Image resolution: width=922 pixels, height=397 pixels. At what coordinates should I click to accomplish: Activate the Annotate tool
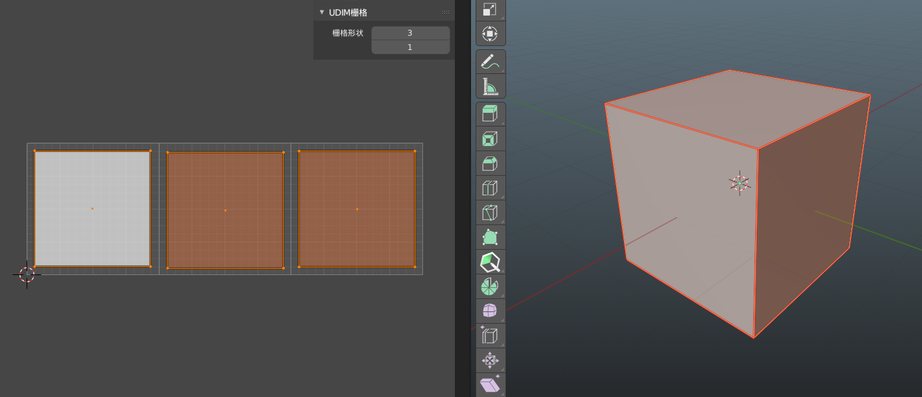pyautogui.click(x=490, y=61)
